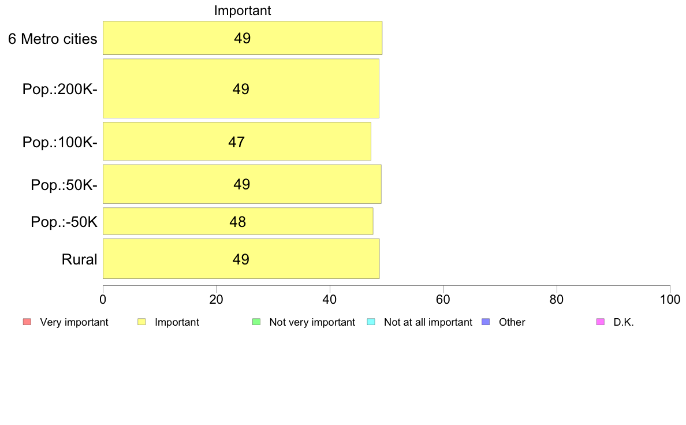The height and width of the screenshot is (425, 686).
Task: Click the Rural axis label
Action: (79, 259)
